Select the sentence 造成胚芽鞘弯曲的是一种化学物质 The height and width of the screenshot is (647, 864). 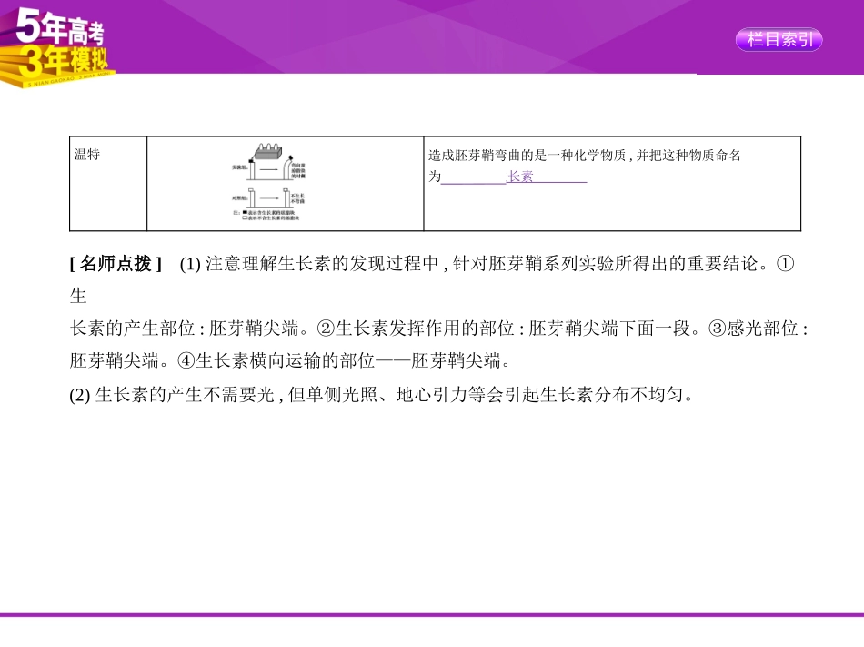(x=527, y=156)
